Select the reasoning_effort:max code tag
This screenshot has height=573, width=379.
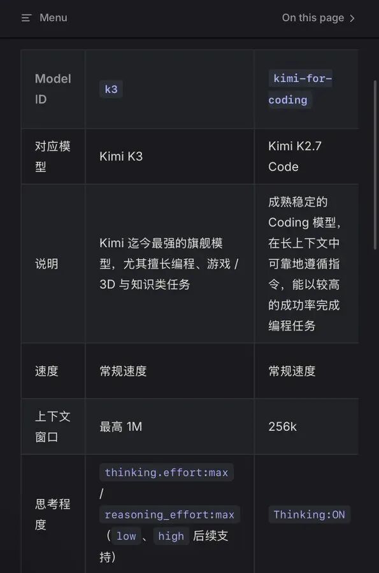click(x=169, y=514)
